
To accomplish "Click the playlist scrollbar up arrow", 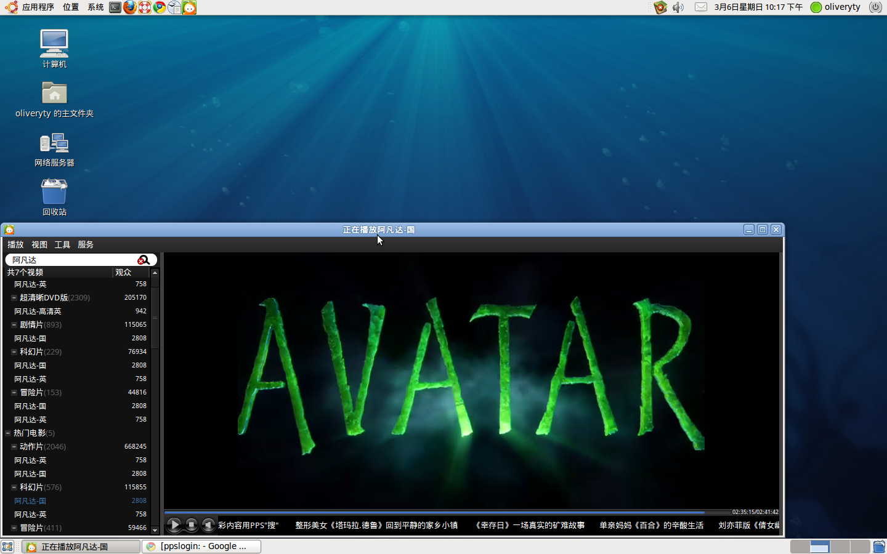I will (155, 272).
